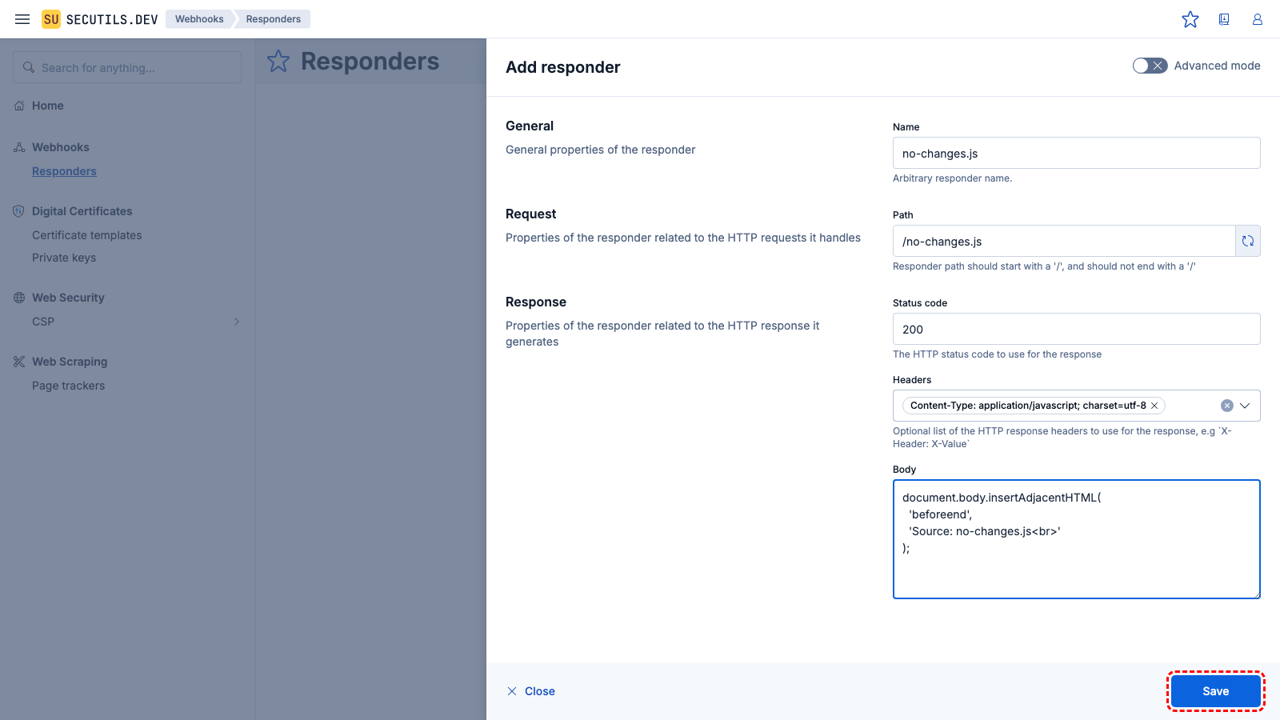
Task: Click the Secutils.dev SU logo
Action: tap(51, 19)
